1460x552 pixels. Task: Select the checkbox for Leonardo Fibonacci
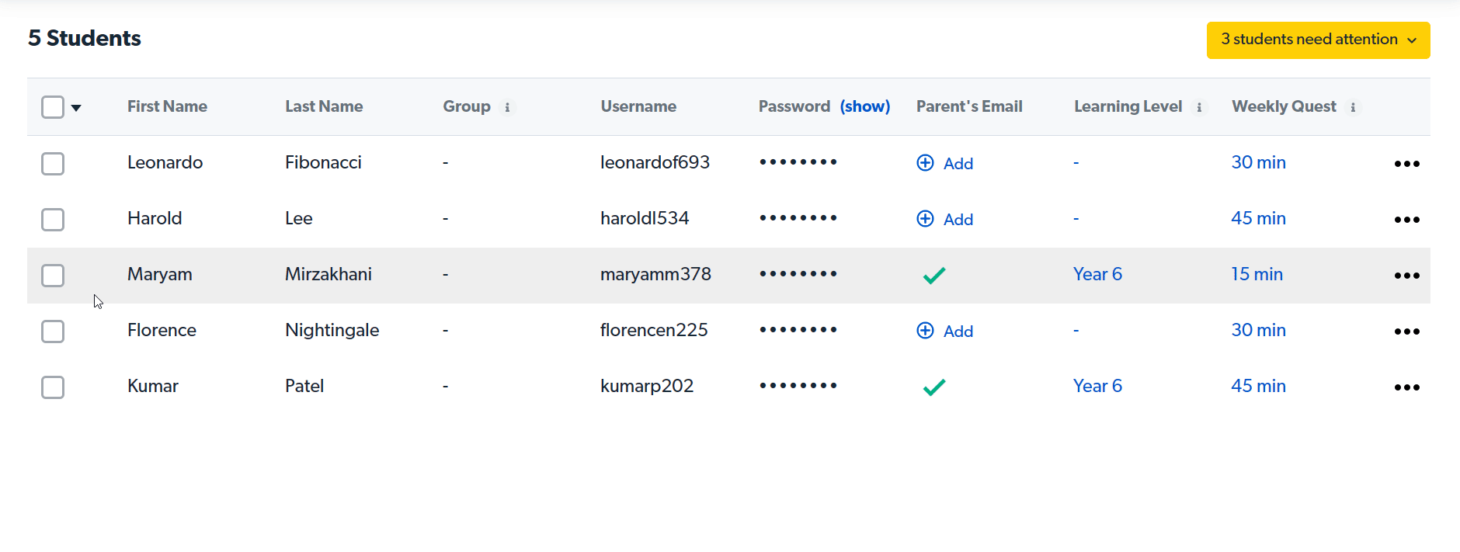pyautogui.click(x=53, y=164)
